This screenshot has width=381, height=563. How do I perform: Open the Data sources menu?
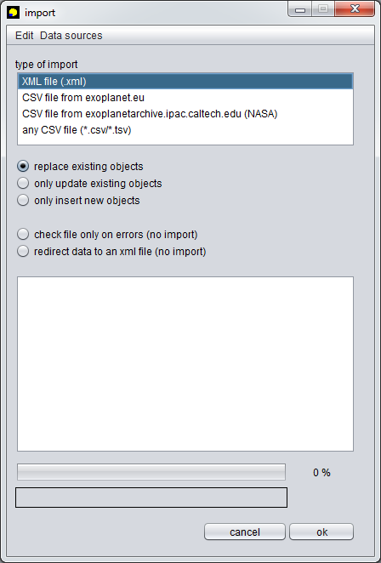tap(71, 36)
